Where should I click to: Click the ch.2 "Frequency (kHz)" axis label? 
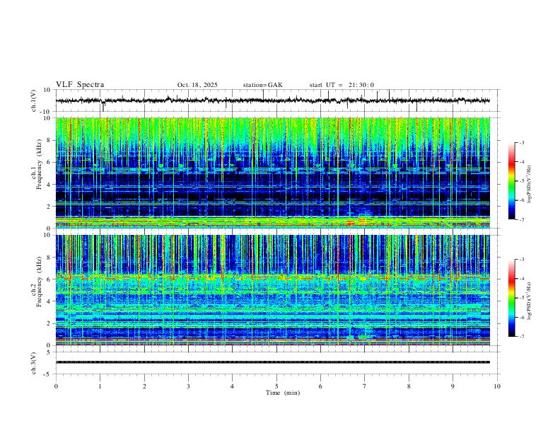click(x=39, y=282)
